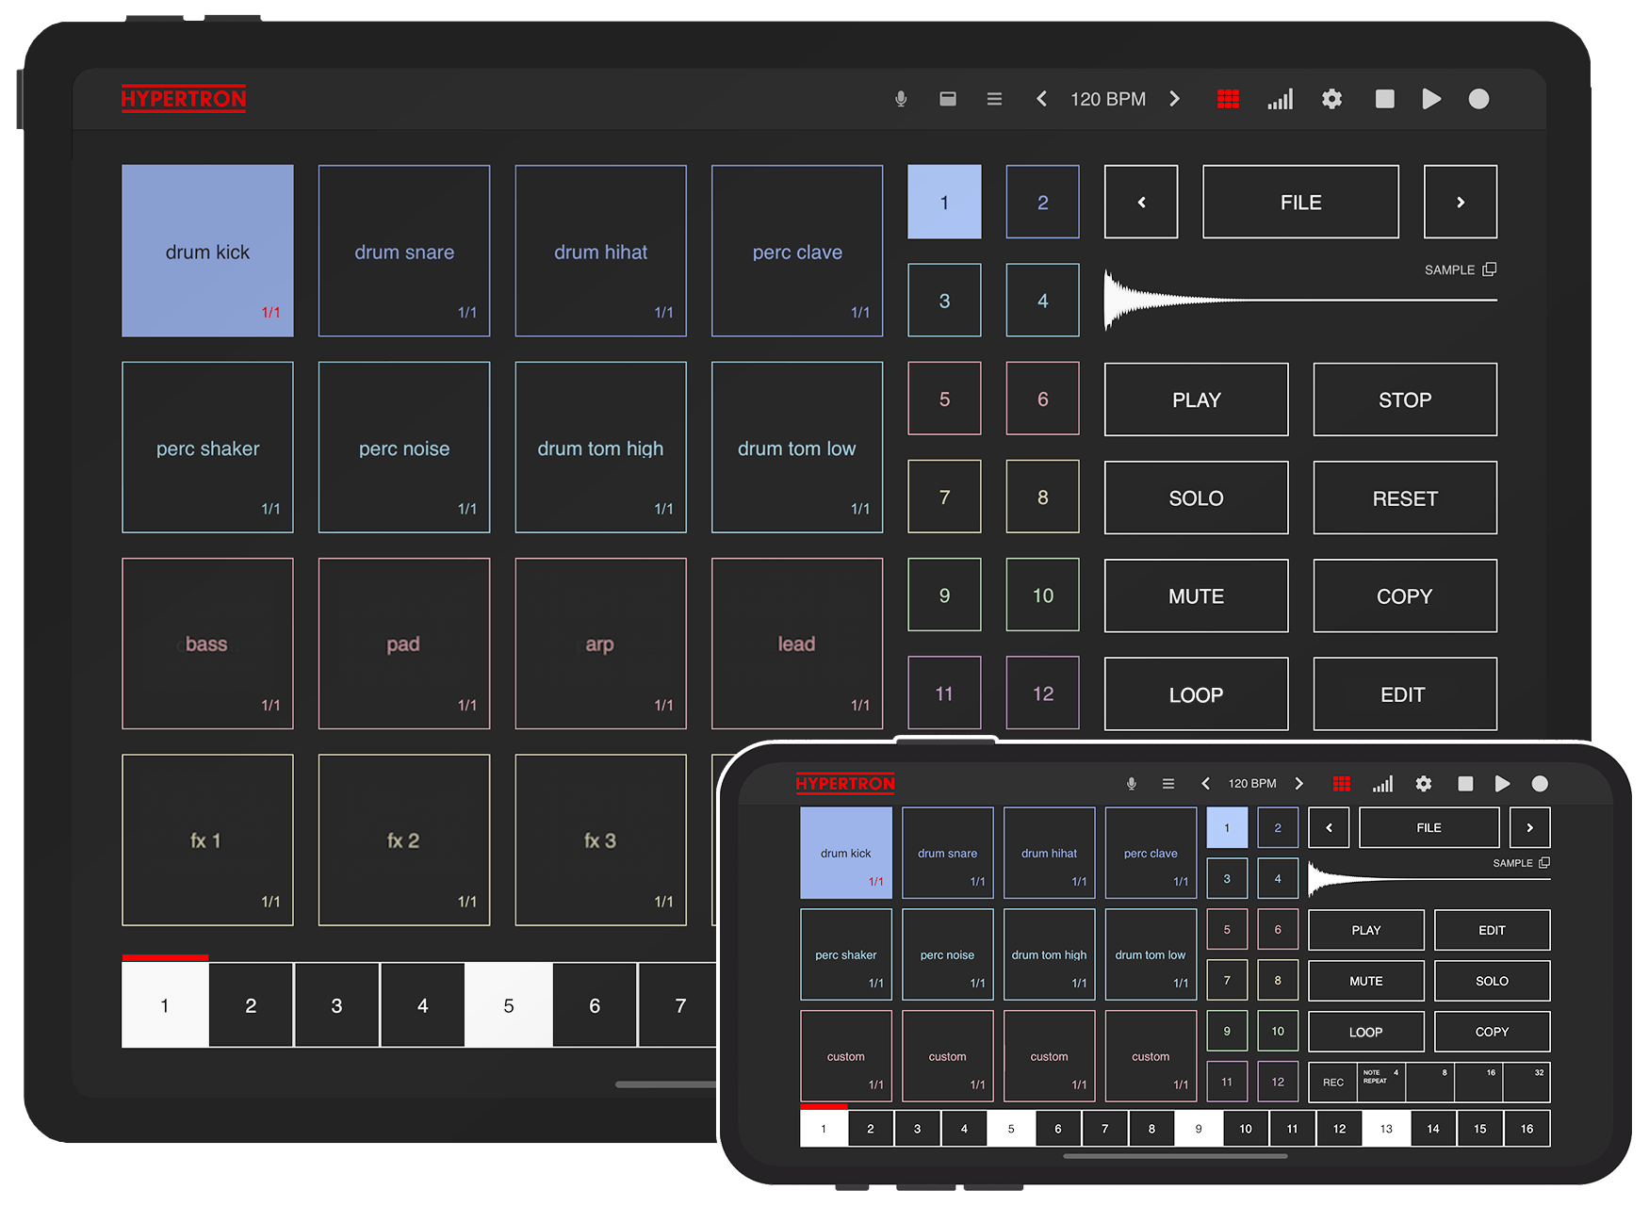Select previous file arrow beside FILE on phone
The image size is (1649, 1206).
click(1330, 828)
